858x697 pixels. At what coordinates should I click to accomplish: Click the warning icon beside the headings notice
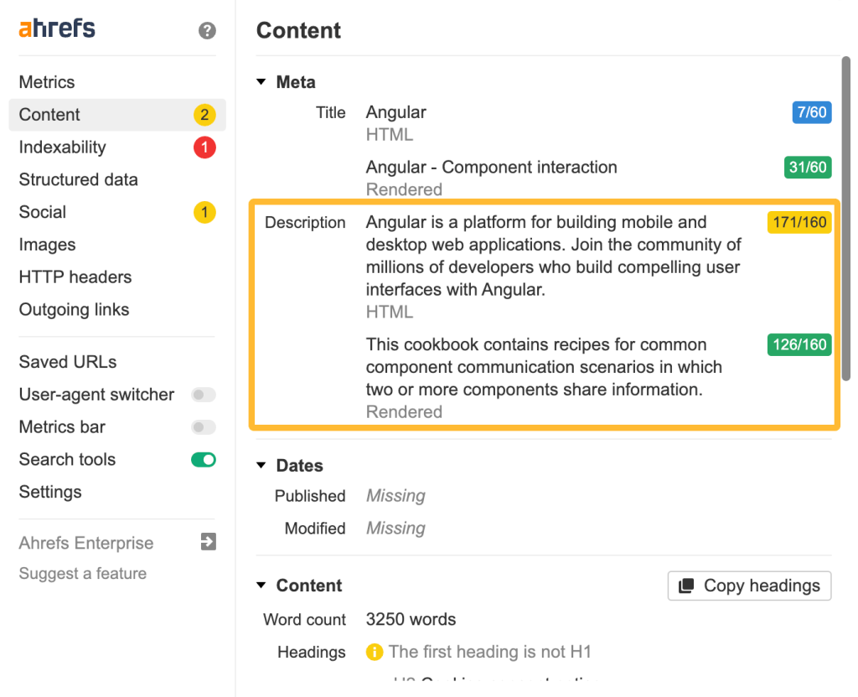tap(375, 652)
